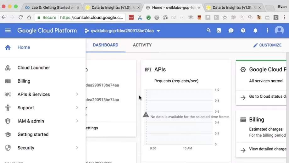Screen dimensions: 289x163
Task: Click the address bar URL field
Action: [x=80, y=18]
